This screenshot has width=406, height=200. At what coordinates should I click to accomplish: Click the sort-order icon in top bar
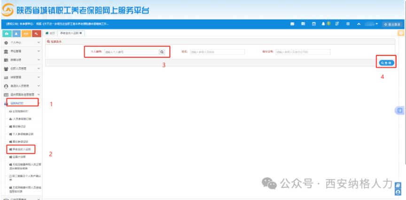337,24
